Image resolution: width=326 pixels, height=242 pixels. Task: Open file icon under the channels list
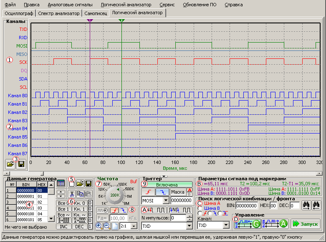click(x=10, y=164)
